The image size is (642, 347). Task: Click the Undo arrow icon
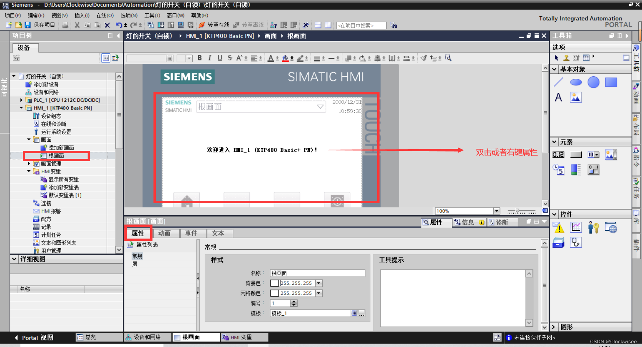pos(119,25)
